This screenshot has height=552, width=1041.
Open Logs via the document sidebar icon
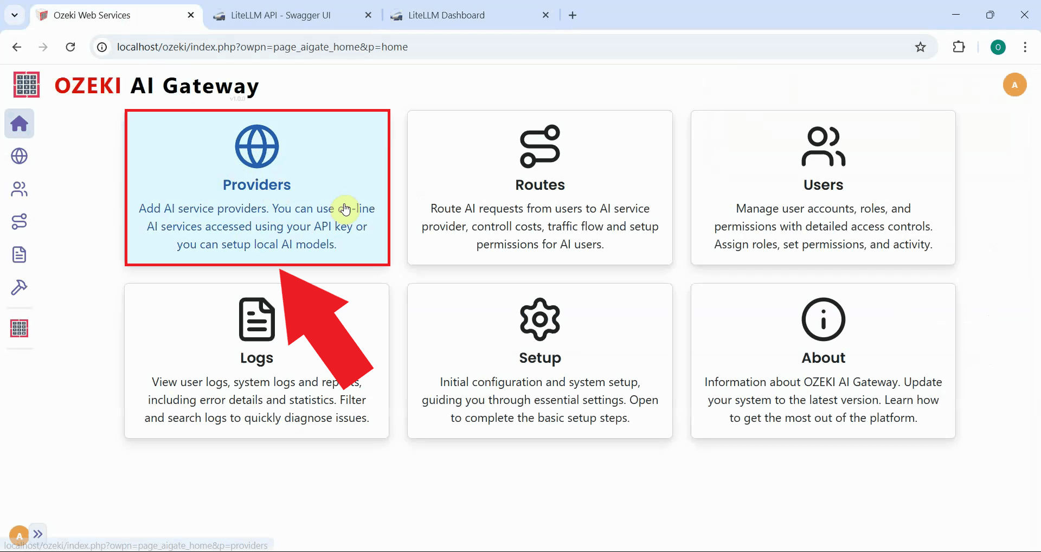[20, 254]
